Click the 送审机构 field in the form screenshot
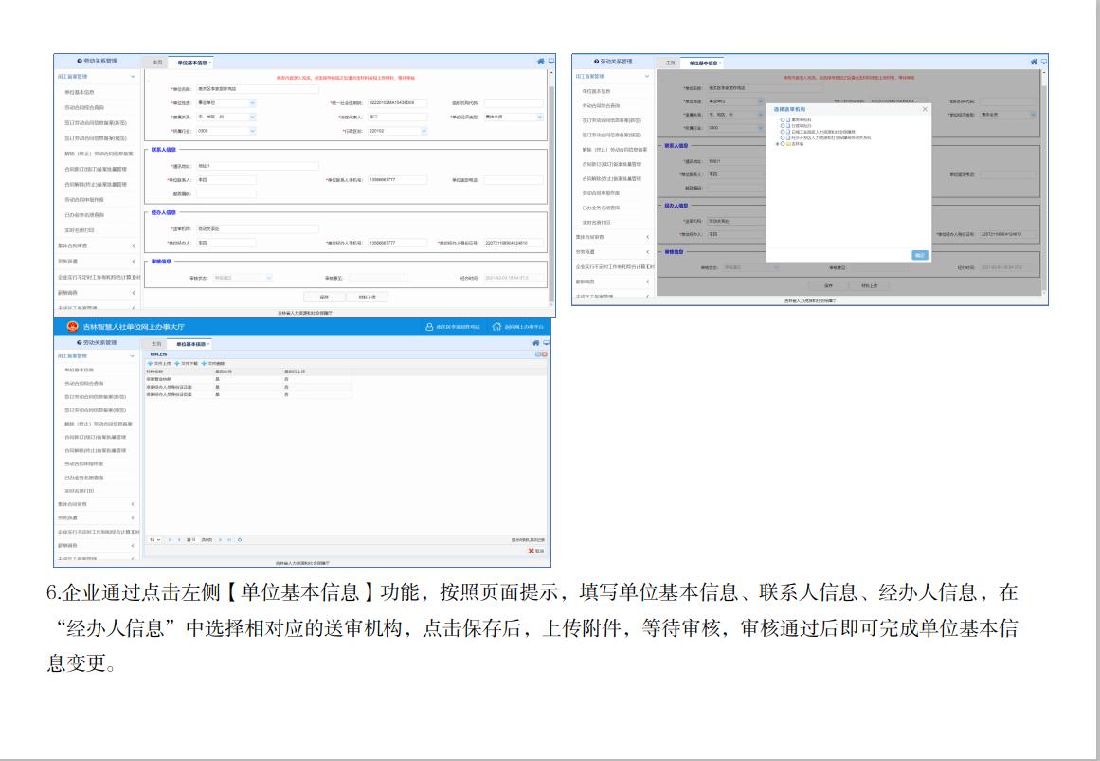Viewport: 1100px width, 761px height. 257,228
